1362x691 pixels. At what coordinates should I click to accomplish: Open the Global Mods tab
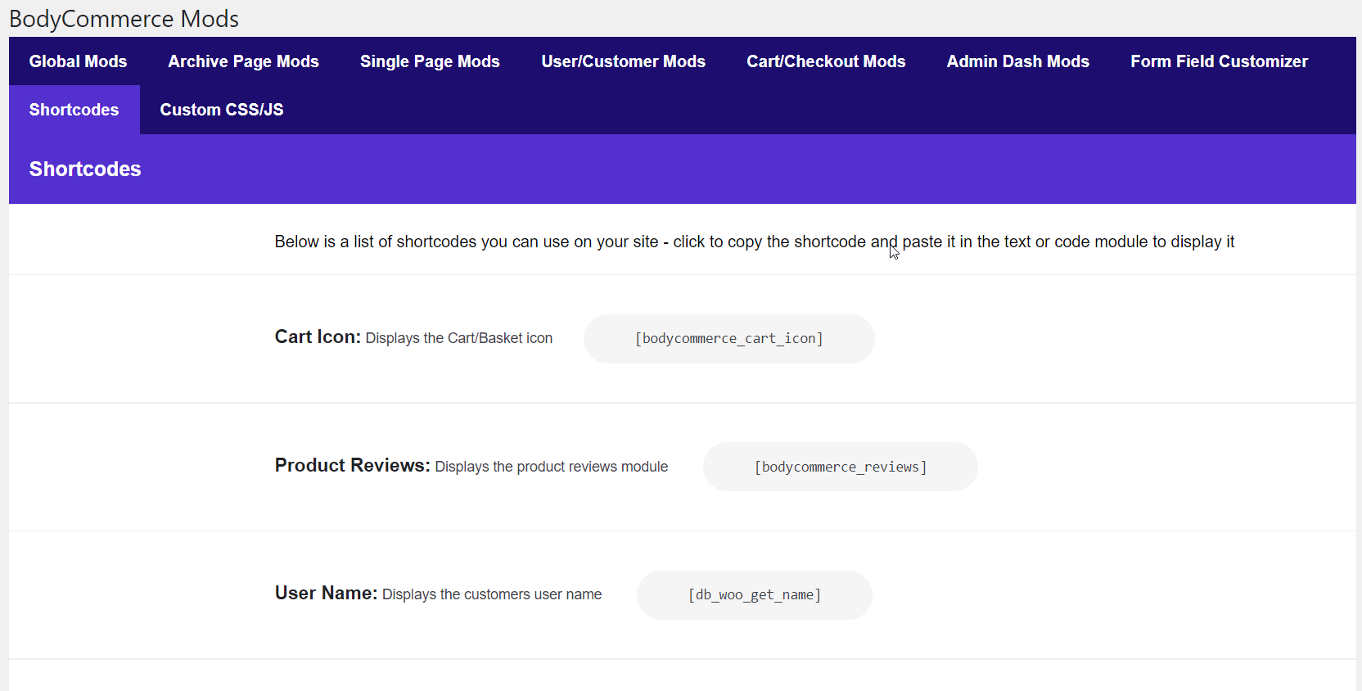(x=78, y=61)
